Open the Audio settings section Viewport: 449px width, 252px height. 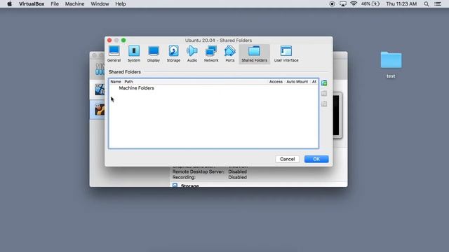192,54
